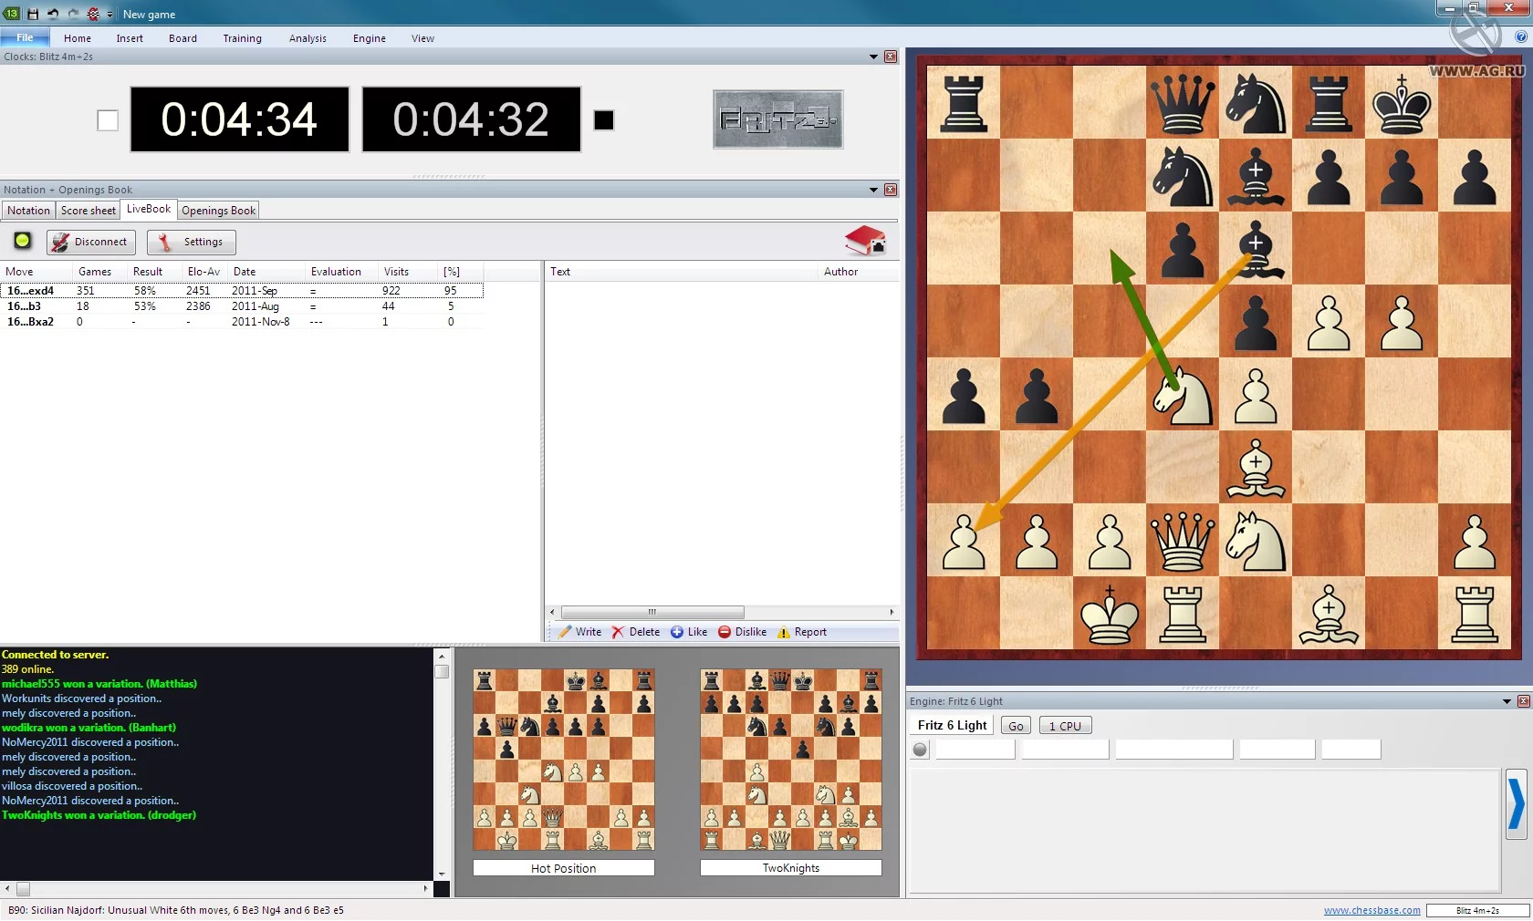Click the chat log scroll up arrow
The image size is (1533, 921).
[442, 656]
